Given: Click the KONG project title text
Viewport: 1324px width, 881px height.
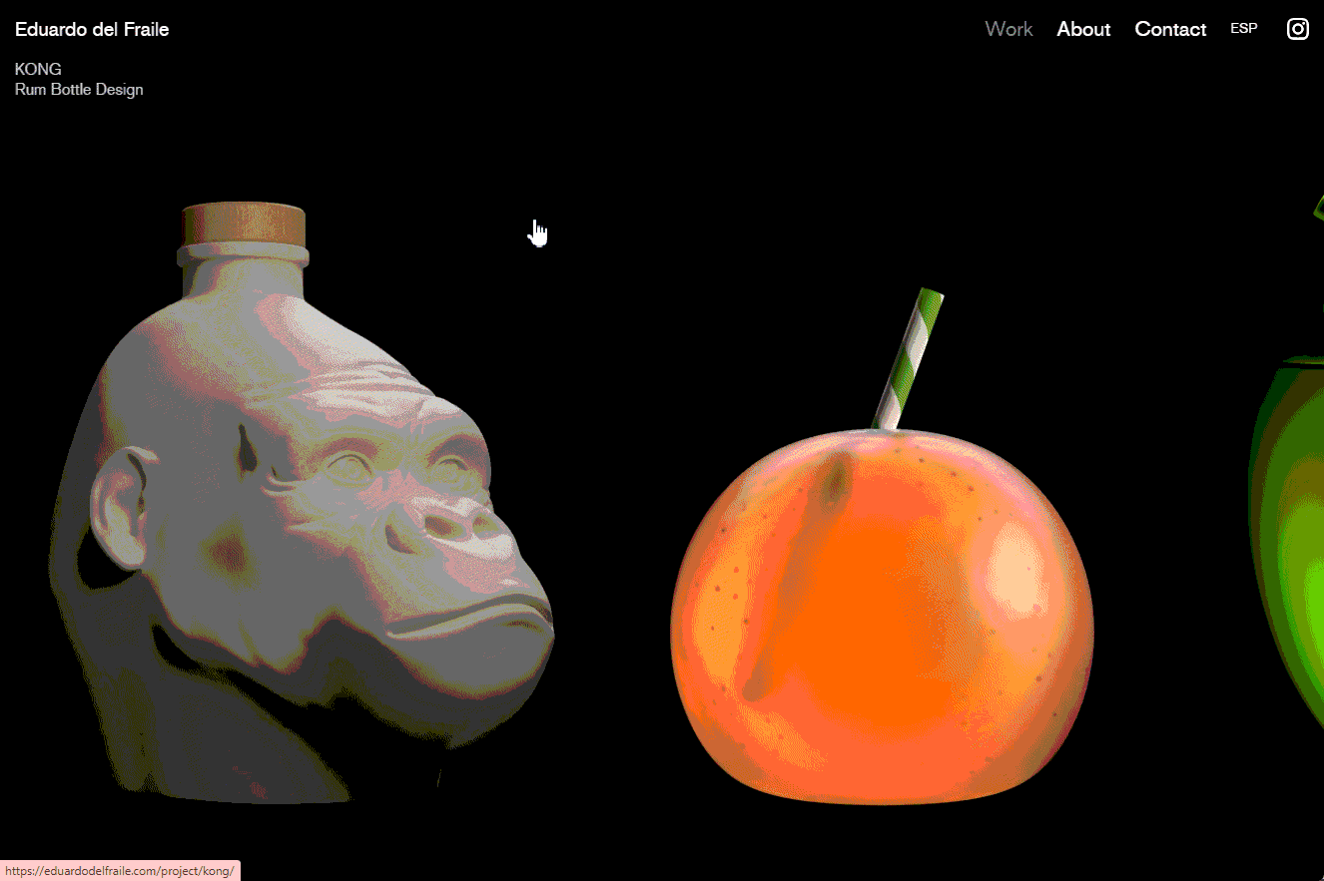Looking at the screenshot, I should point(38,69).
